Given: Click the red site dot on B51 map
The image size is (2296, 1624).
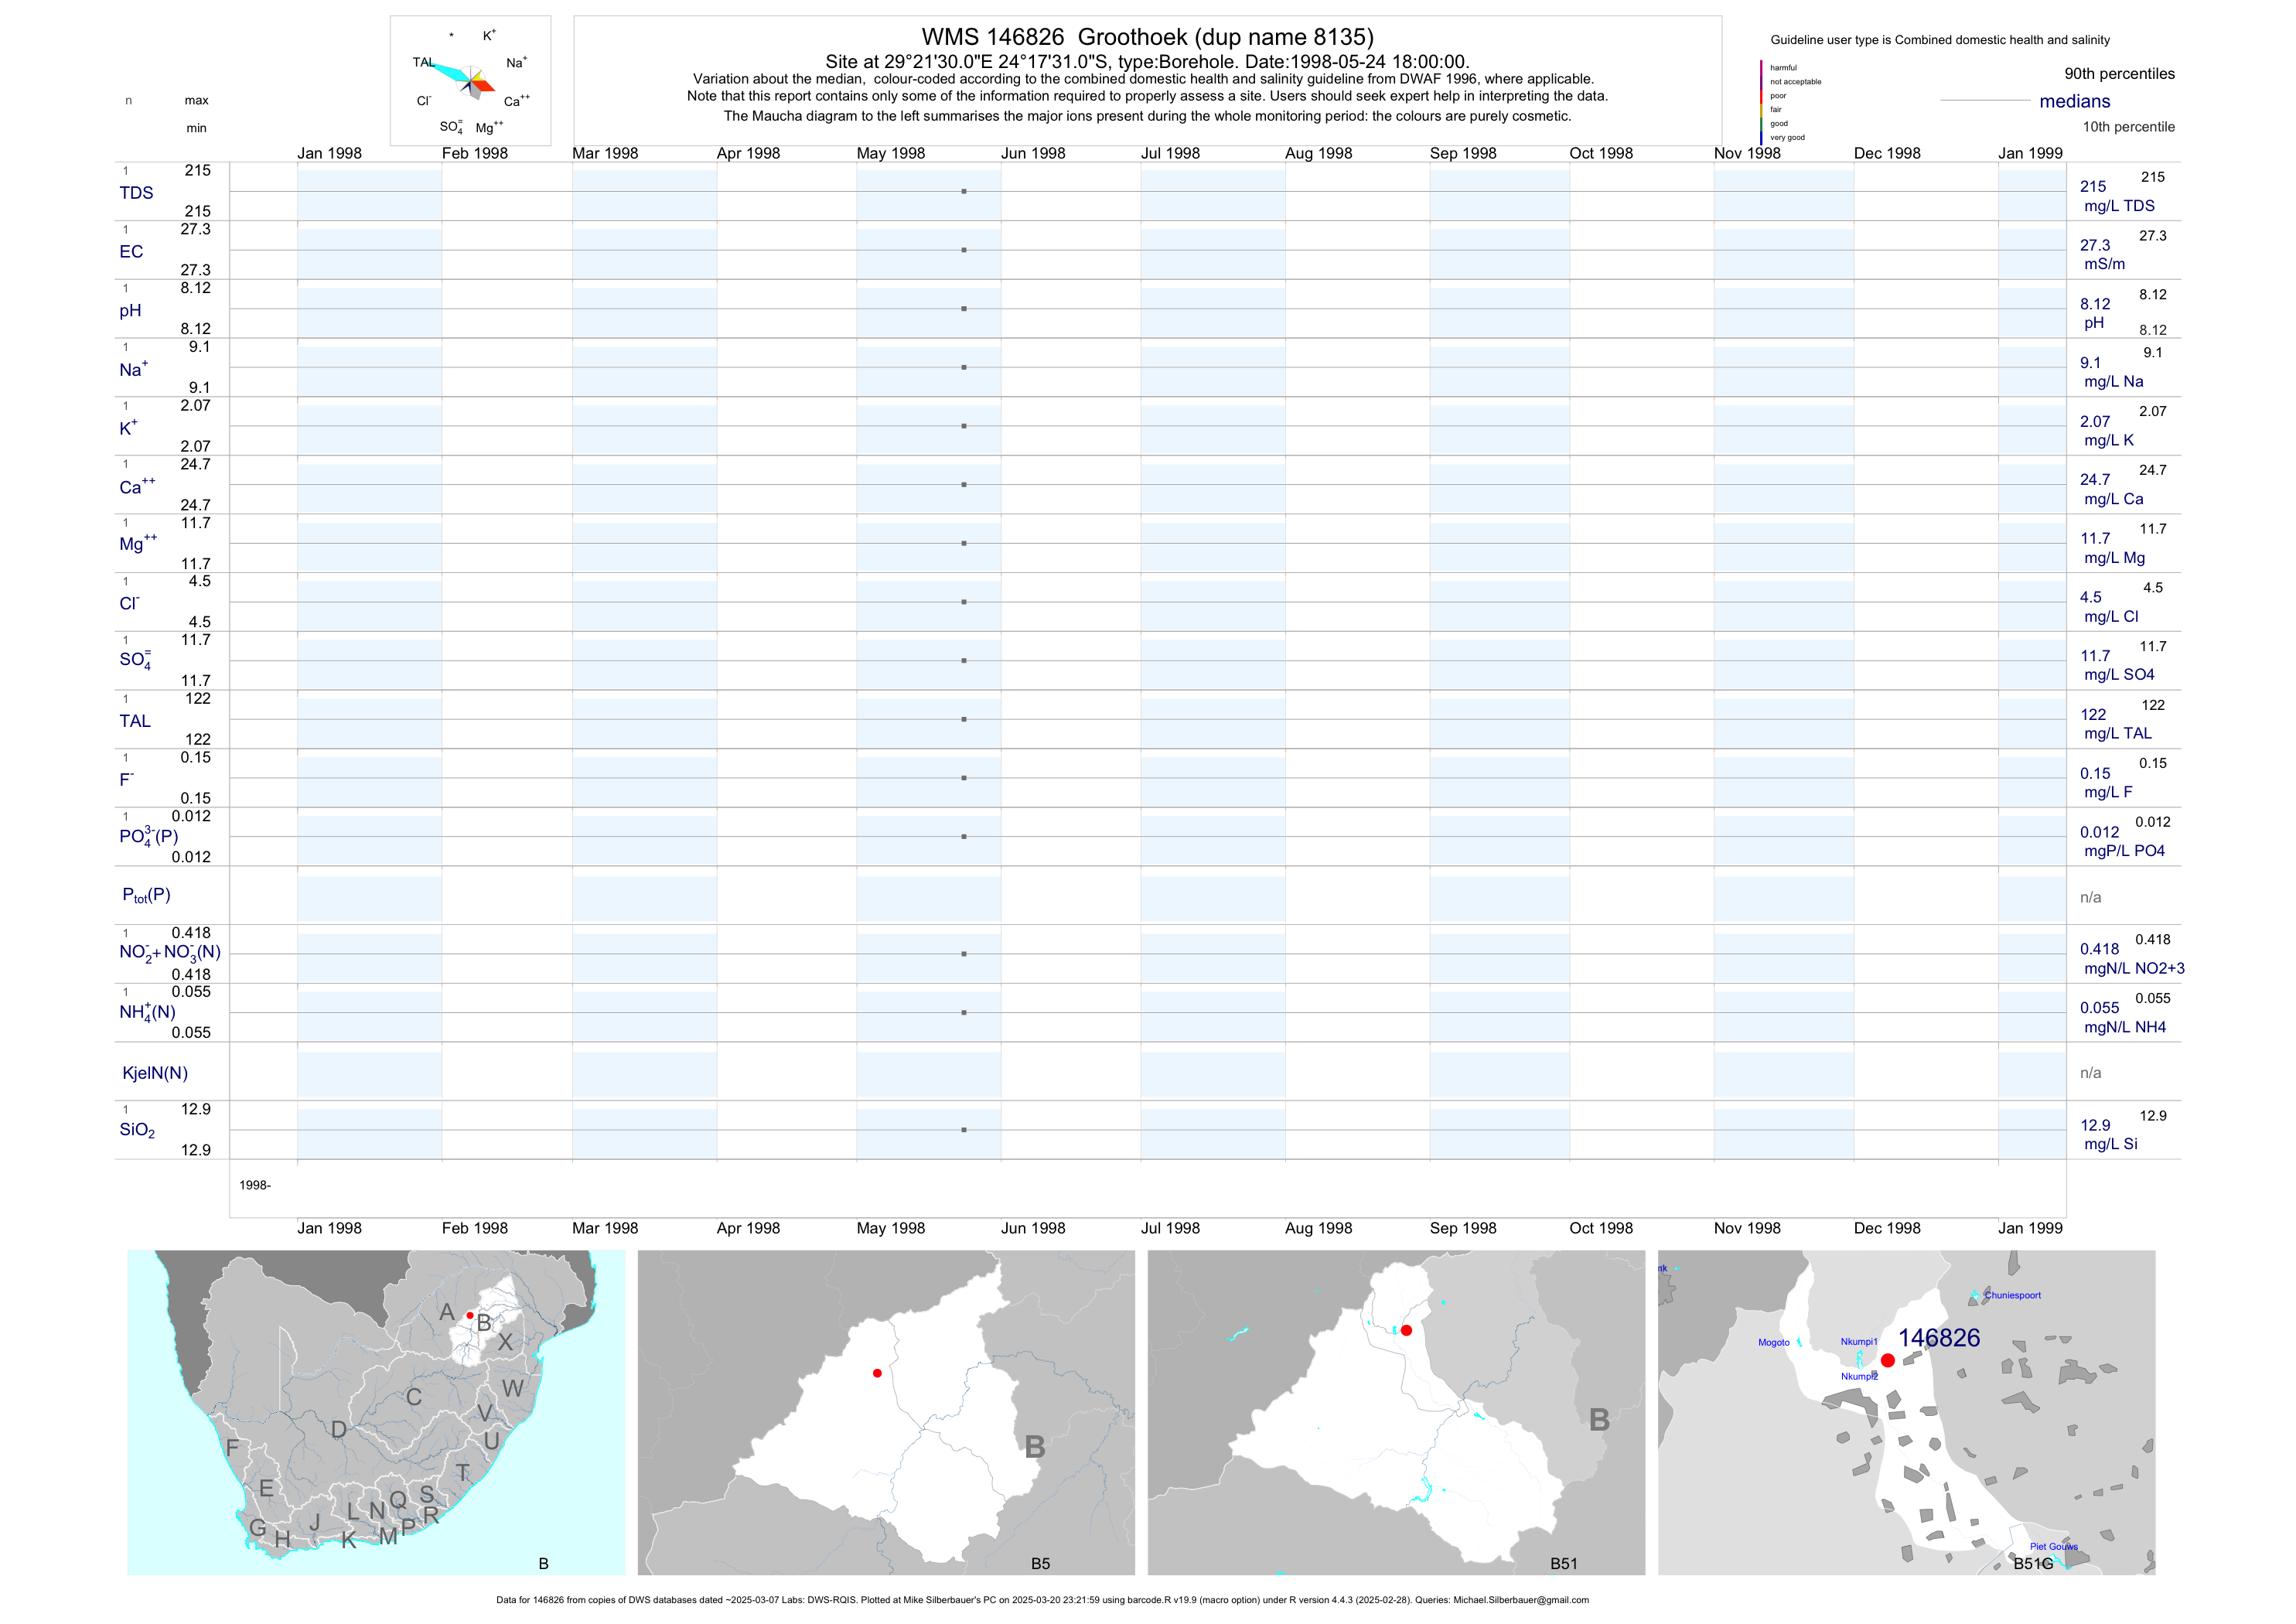Looking at the screenshot, I should [1406, 1330].
